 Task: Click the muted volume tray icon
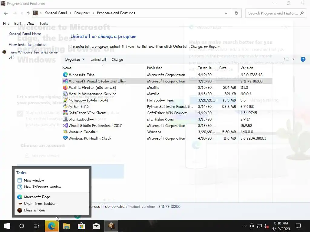tap(266, 226)
